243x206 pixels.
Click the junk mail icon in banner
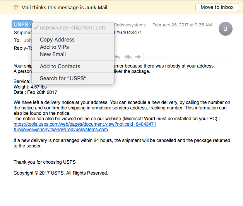15,7
